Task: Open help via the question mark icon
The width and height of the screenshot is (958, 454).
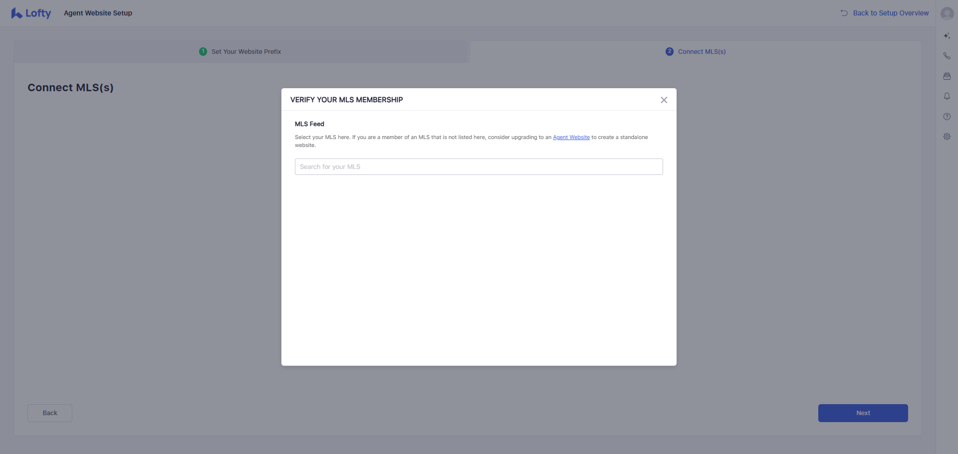Action: point(947,117)
